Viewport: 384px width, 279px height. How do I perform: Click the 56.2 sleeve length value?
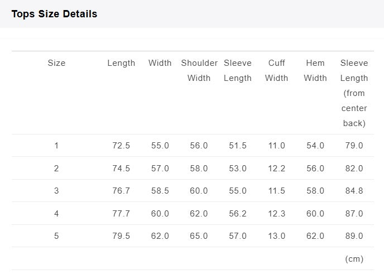pos(238,214)
